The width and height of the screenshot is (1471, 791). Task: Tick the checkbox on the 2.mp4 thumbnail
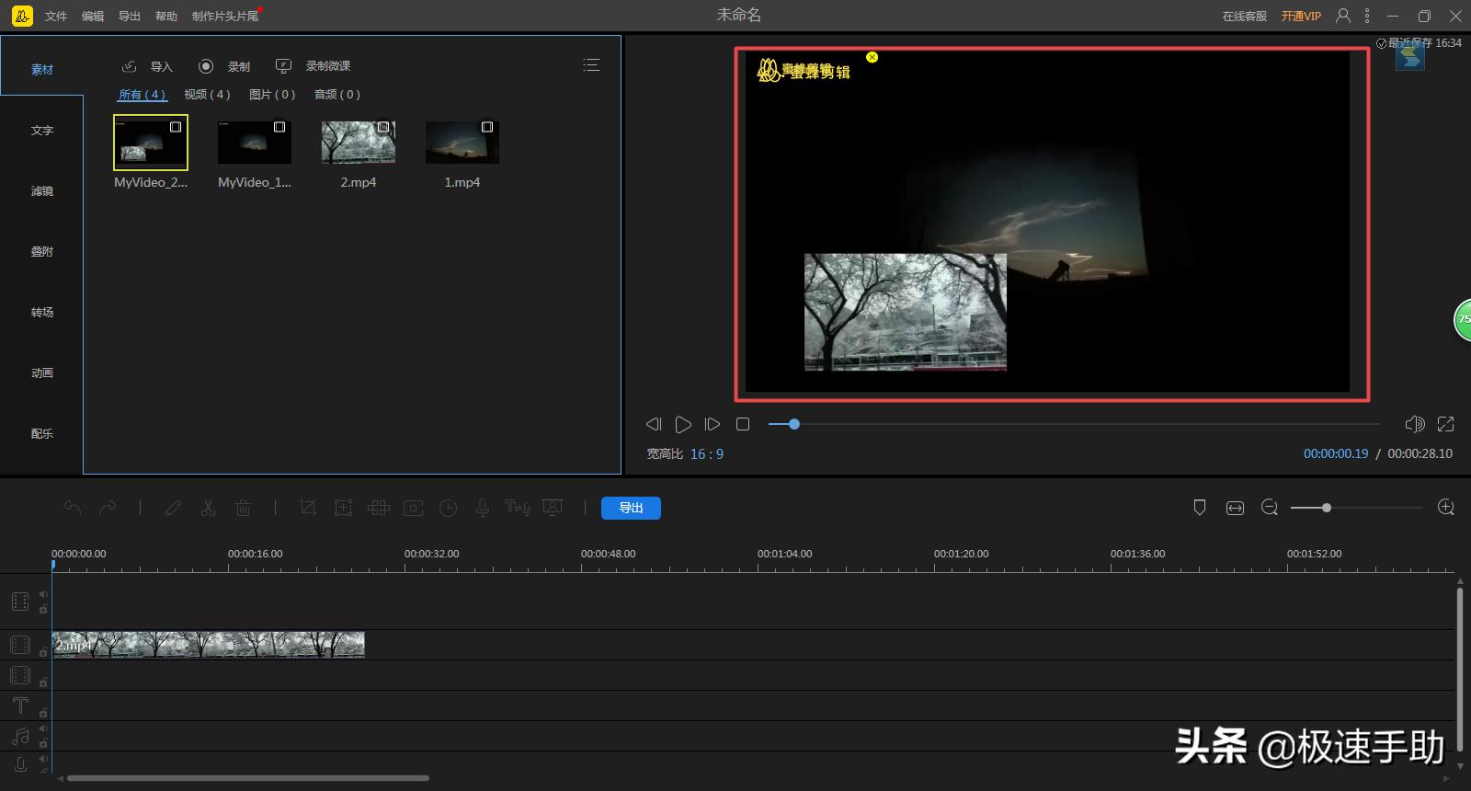click(x=383, y=127)
